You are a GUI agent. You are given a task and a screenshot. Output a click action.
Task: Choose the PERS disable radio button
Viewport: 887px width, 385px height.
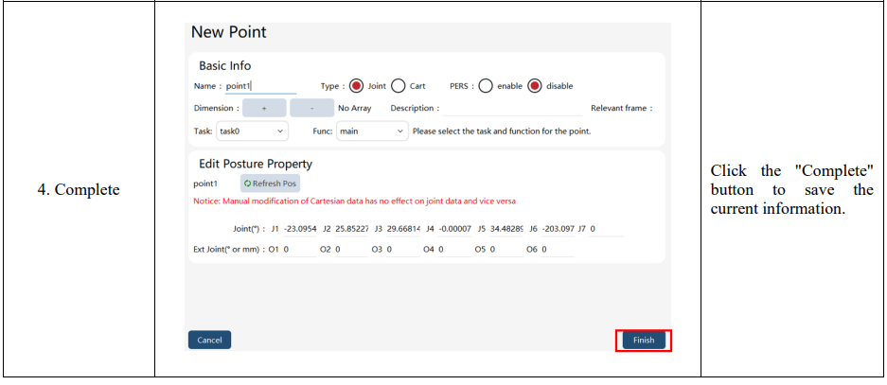[x=535, y=86]
